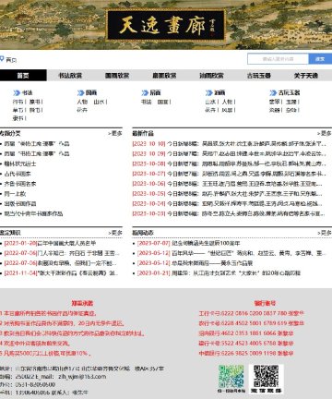Open the 关于天逸 navigation tab
Screen dimensions: 332x399
point(306,76)
